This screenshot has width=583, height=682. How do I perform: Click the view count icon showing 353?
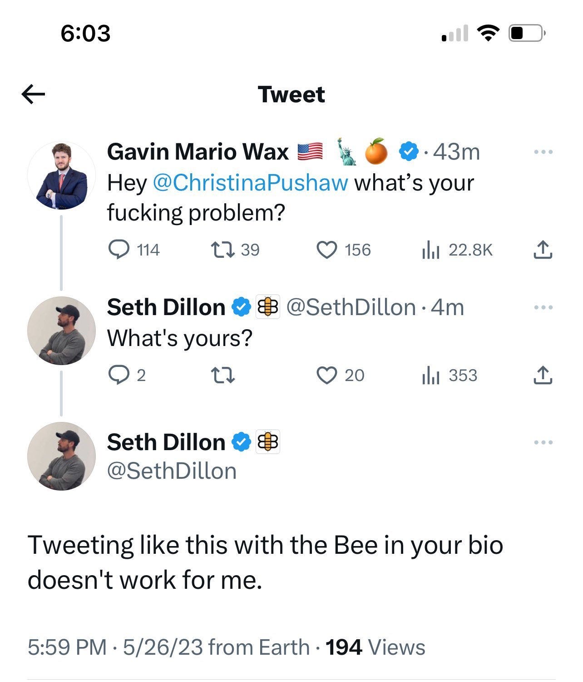431,375
